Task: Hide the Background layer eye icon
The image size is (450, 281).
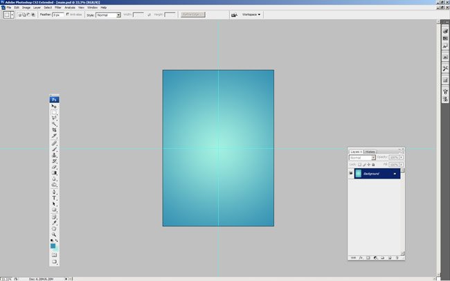Action: [x=351, y=173]
